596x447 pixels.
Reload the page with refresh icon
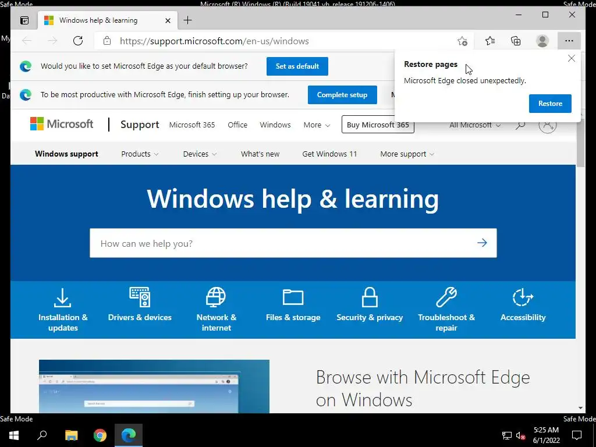click(78, 41)
